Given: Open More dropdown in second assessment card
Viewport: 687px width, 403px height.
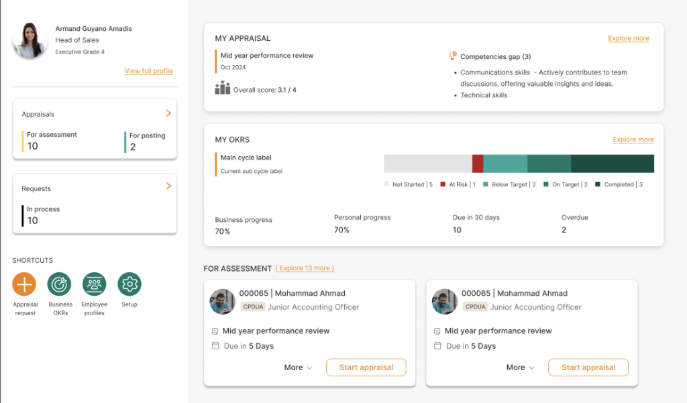Looking at the screenshot, I should pyautogui.click(x=520, y=367).
